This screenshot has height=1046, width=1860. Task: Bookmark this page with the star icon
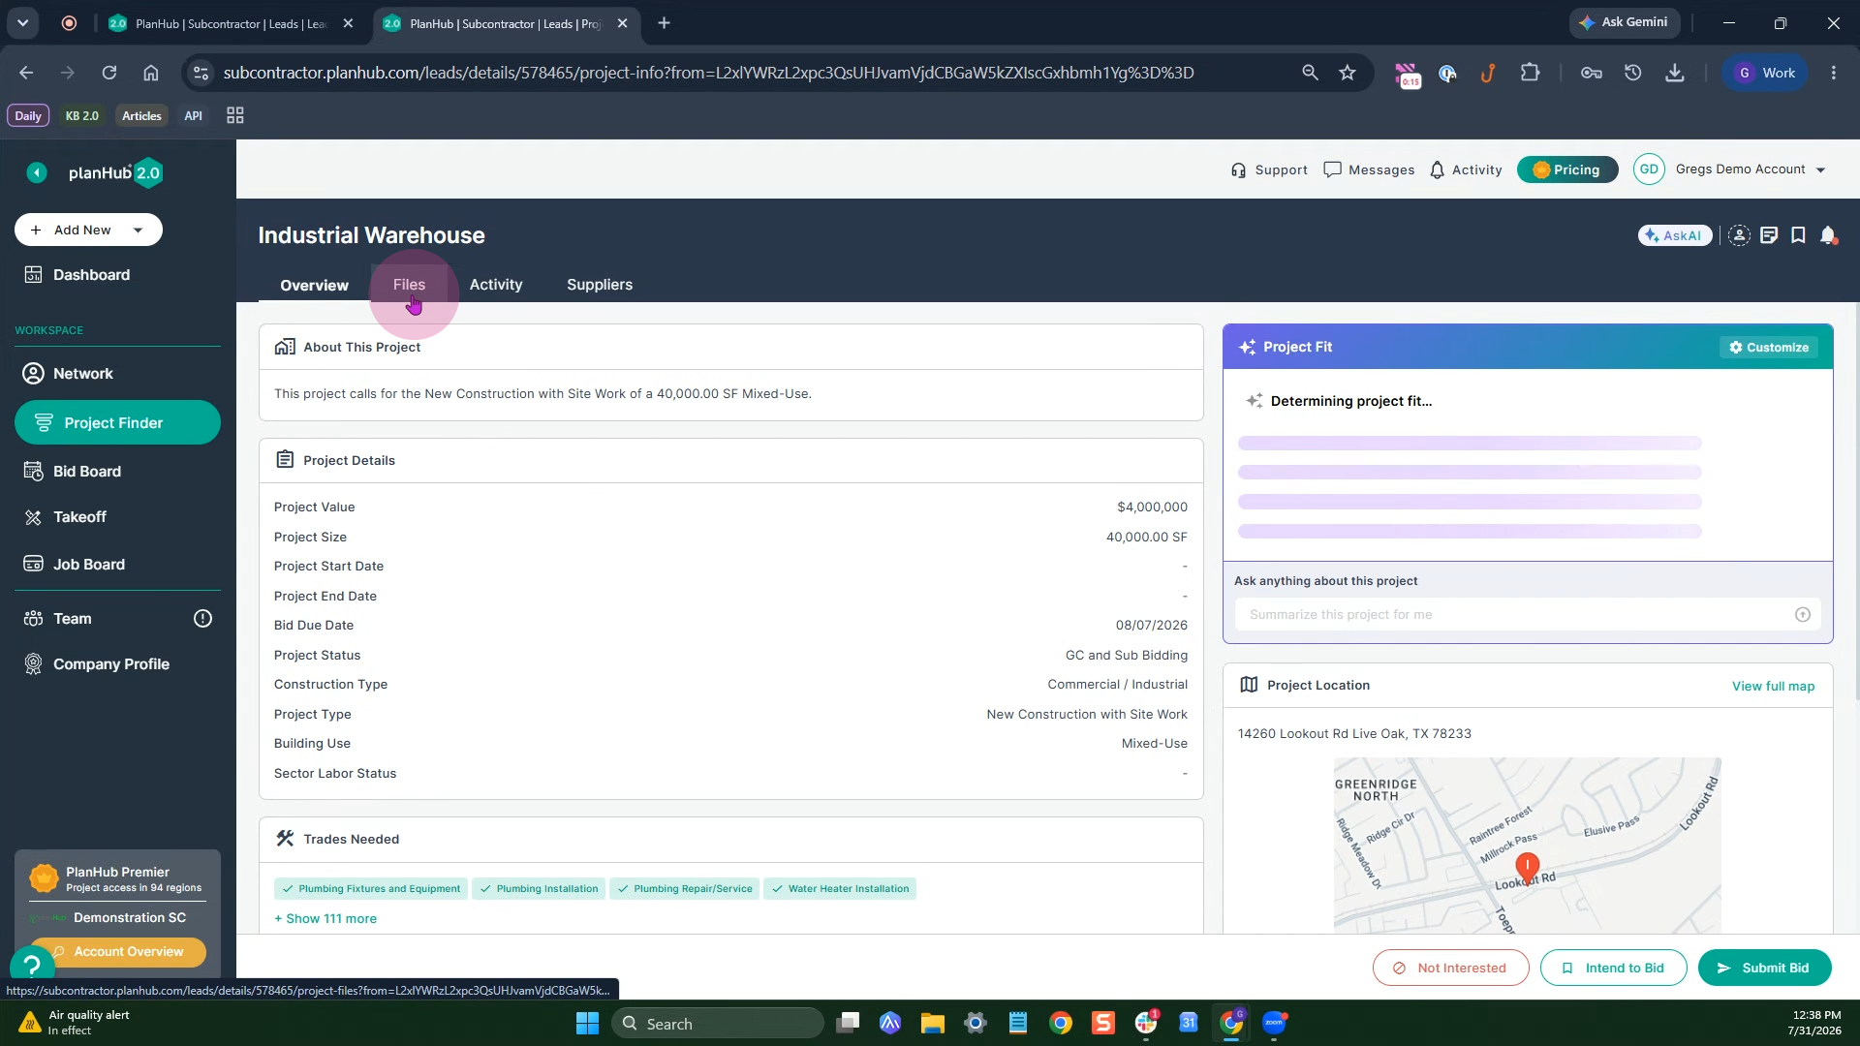click(x=1348, y=73)
